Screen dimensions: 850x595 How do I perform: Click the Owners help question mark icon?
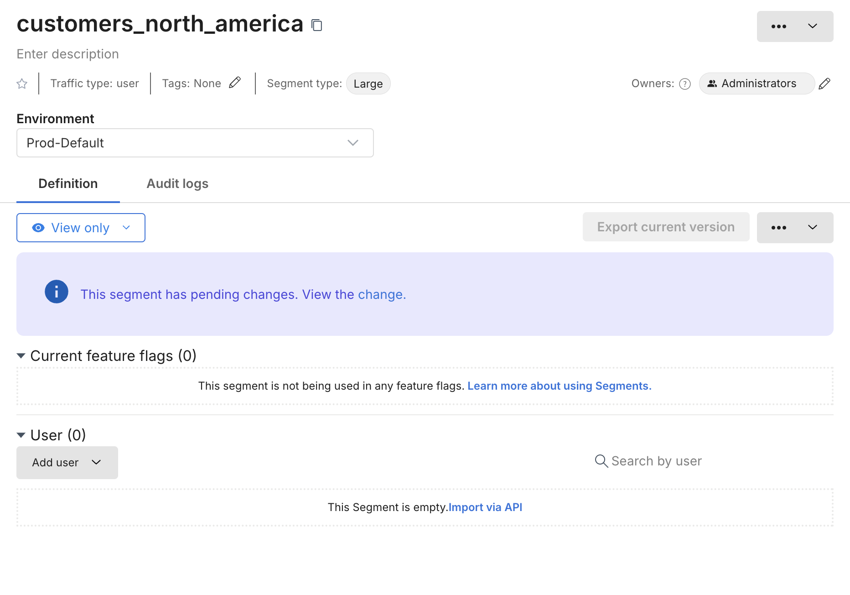click(685, 84)
